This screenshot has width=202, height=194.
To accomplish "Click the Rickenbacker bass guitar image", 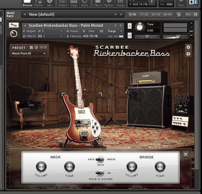I will [x=82, y=117].
